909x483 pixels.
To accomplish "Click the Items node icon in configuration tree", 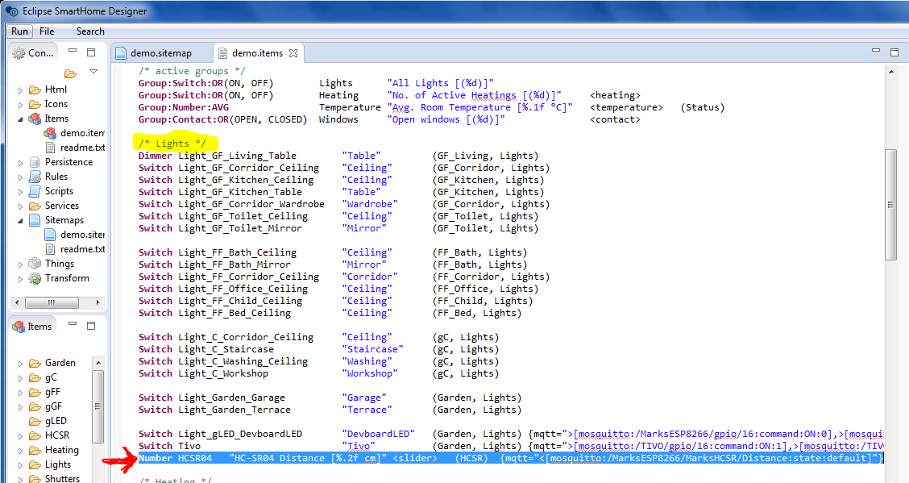I will (x=35, y=119).
